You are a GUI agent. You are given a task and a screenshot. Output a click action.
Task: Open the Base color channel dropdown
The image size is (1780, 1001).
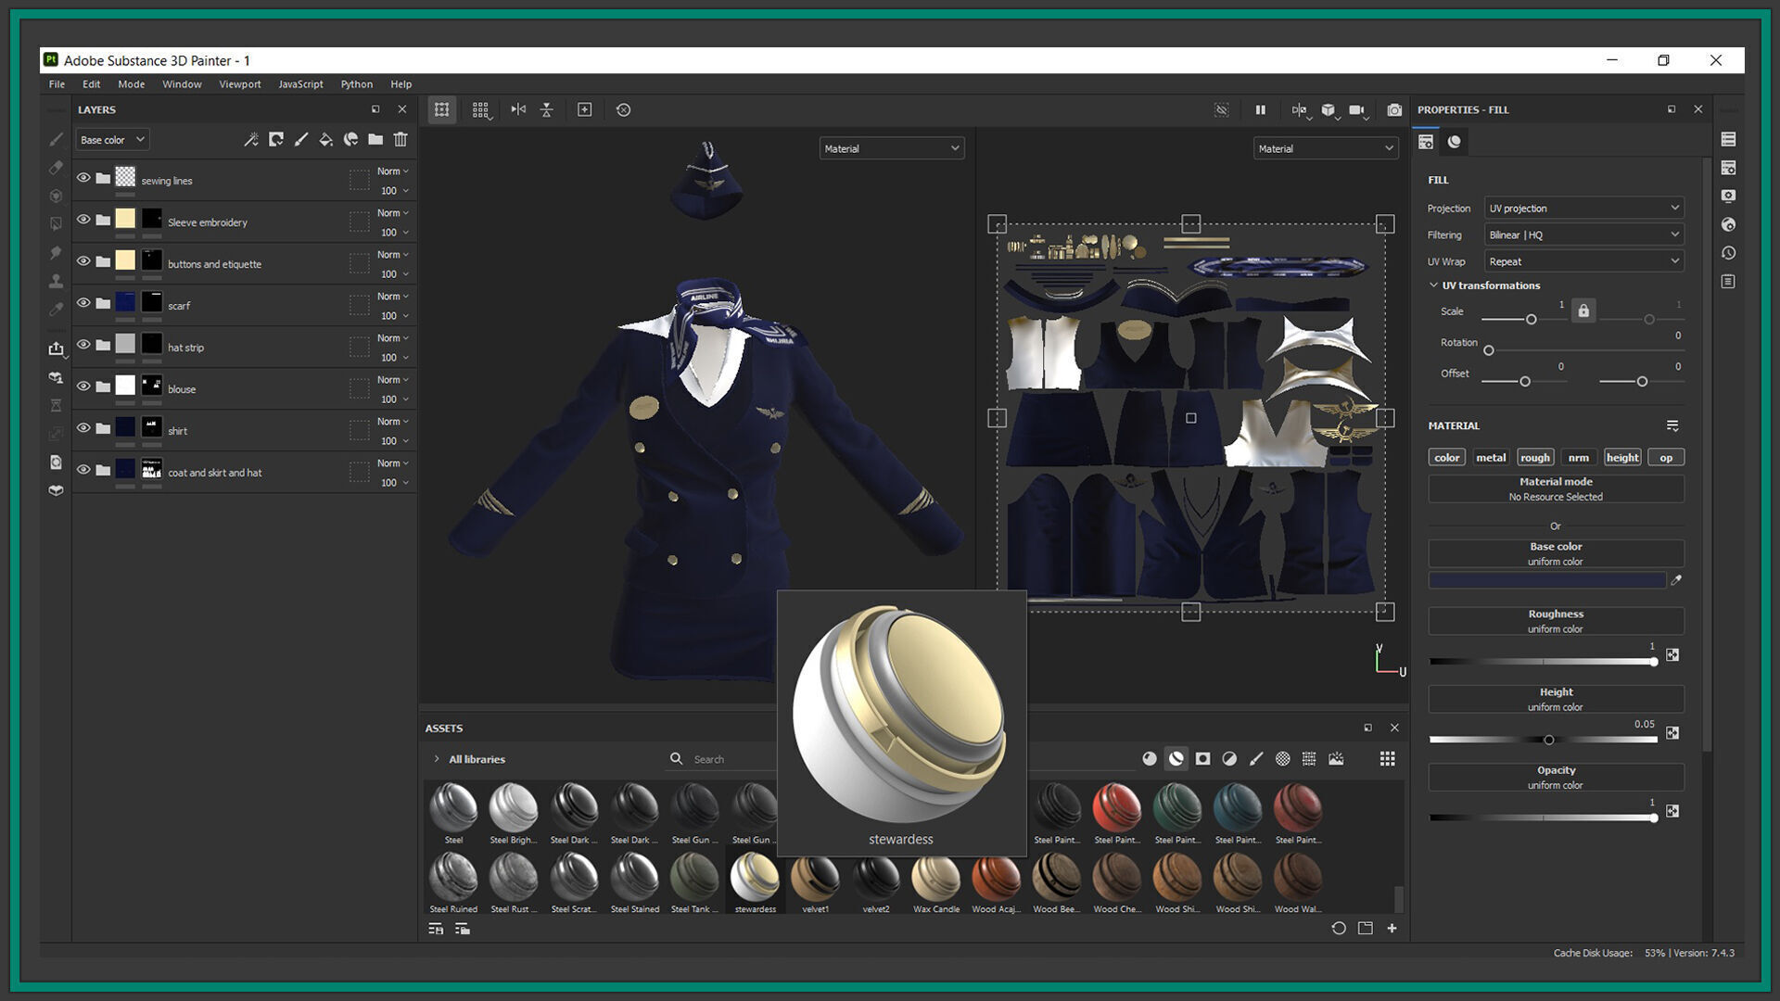click(x=112, y=140)
